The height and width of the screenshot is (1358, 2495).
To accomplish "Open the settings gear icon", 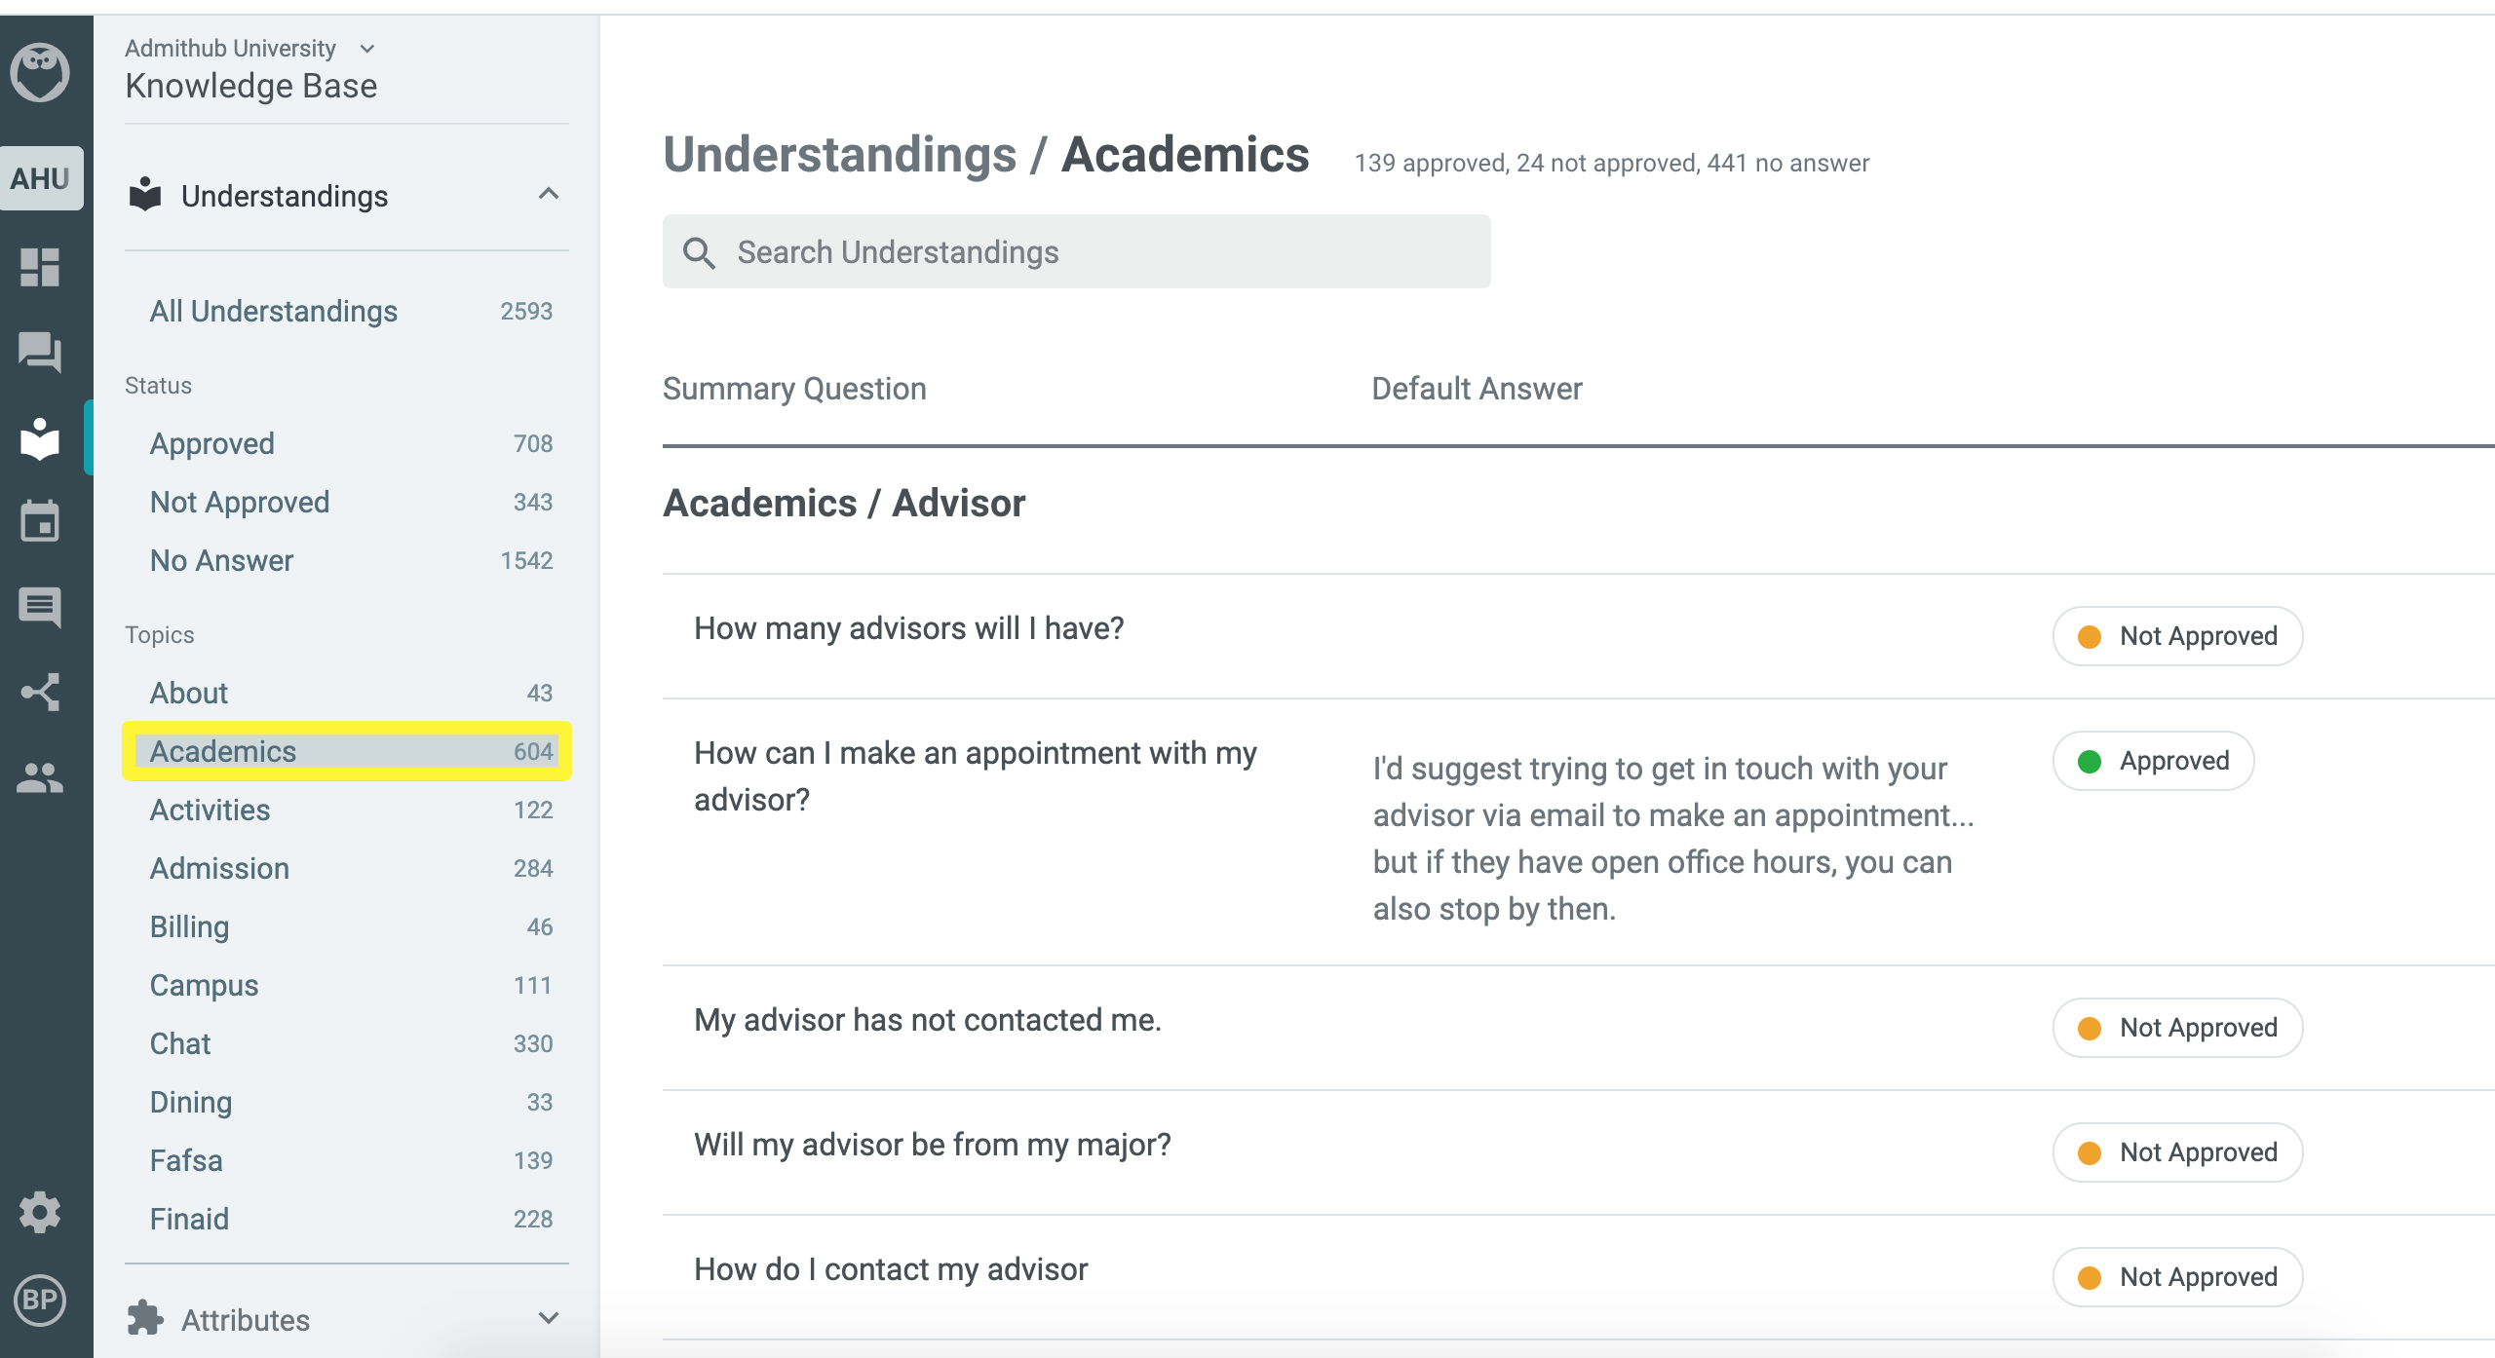I will [x=40, y=1213].
